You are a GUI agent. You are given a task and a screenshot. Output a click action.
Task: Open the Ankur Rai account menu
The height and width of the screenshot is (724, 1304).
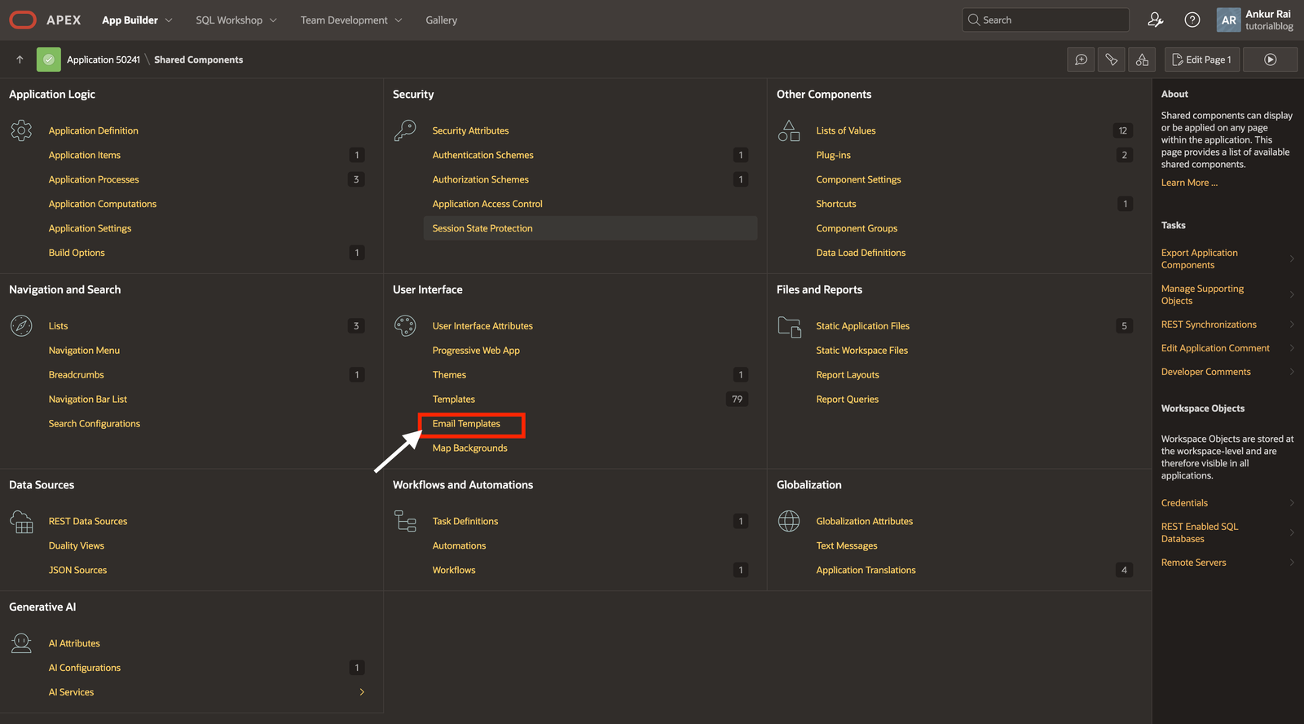(x=1255, y=20)
